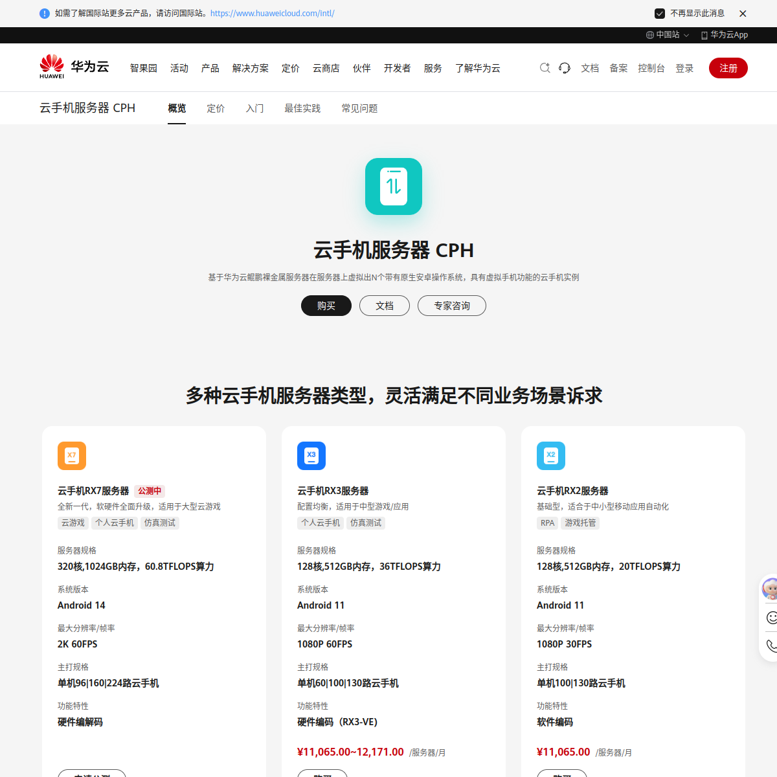
Task: Click the 单机96|160|224路云手机 text
Action: [108, 683]
